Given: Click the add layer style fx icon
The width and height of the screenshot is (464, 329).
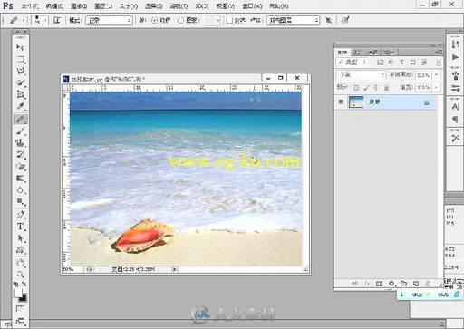Looking at the screenshot, I should click(x=367, y=284).
